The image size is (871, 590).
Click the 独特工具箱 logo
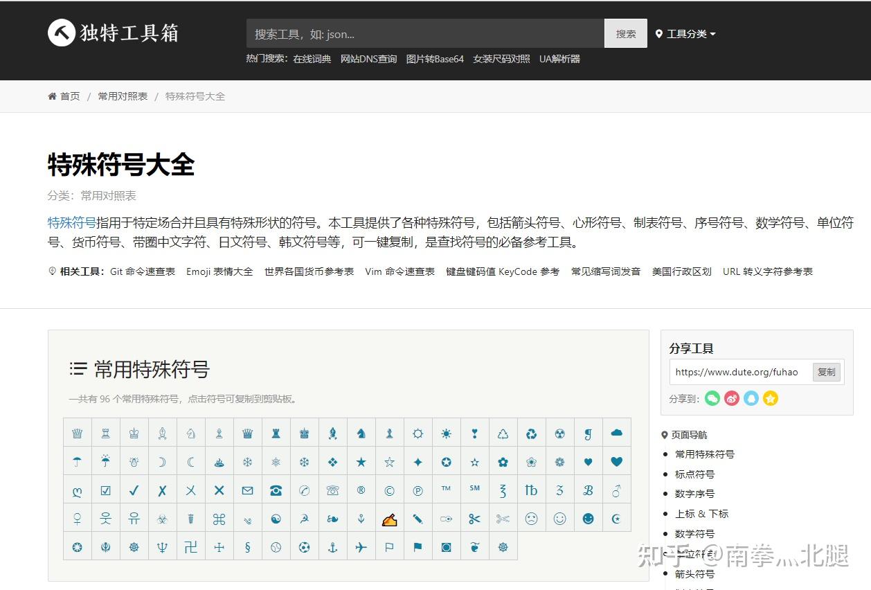click(112, 33)
